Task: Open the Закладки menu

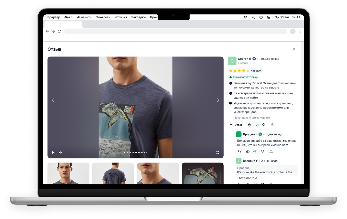Action: pyautogui.click(x=138, y=17)
